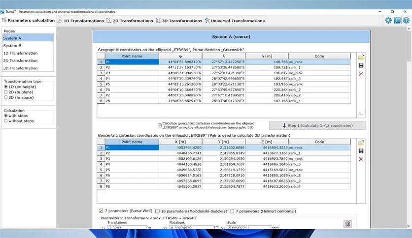The image size is (412, 238).
Task: Open file for geographic coordinates table
Action: click(361, 57)
